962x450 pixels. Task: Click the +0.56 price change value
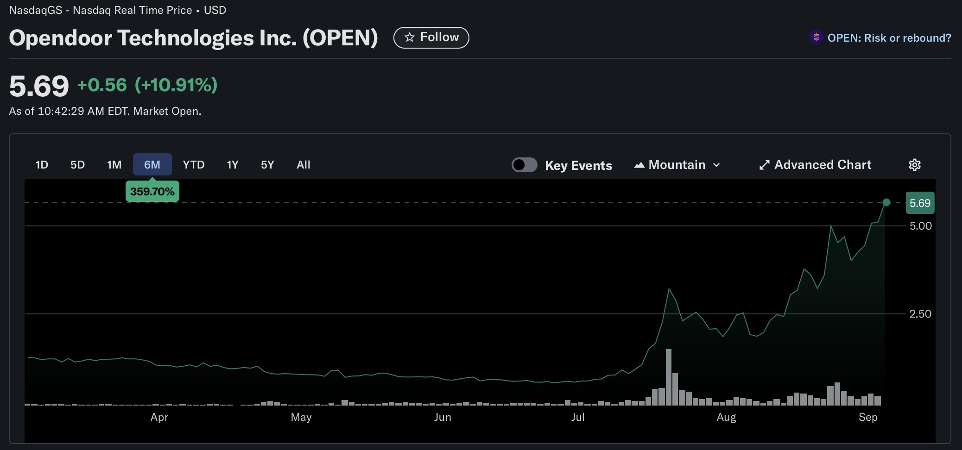101,85
